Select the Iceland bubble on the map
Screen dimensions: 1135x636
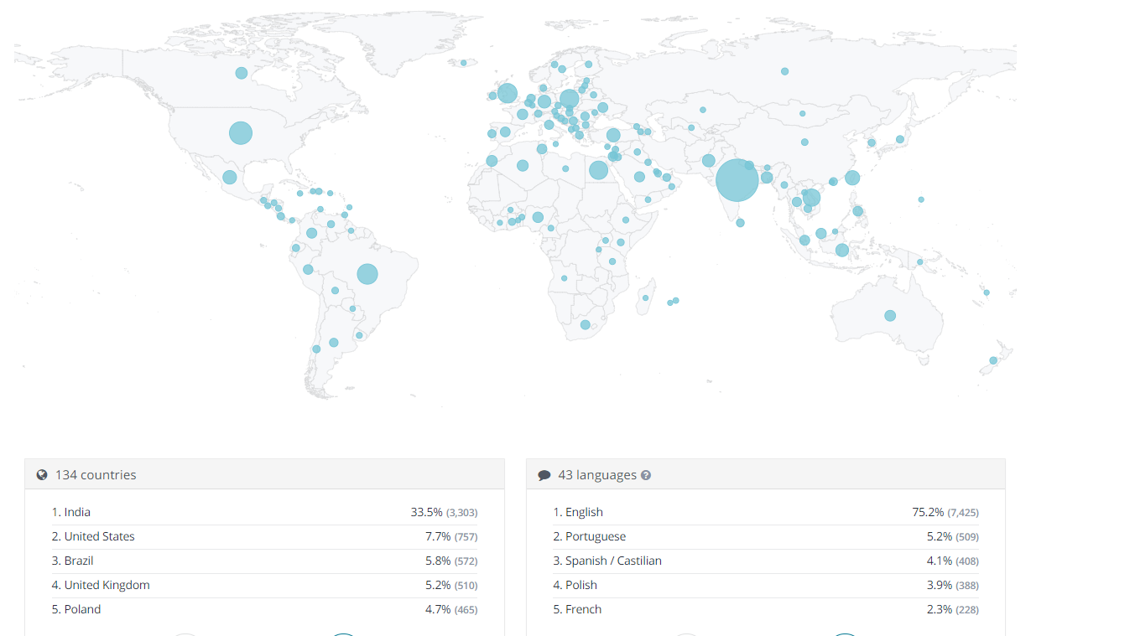pyautogui.click(x=463, y=63)
